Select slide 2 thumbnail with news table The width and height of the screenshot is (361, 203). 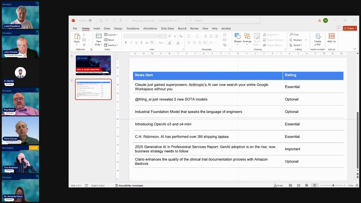(93, 89)
